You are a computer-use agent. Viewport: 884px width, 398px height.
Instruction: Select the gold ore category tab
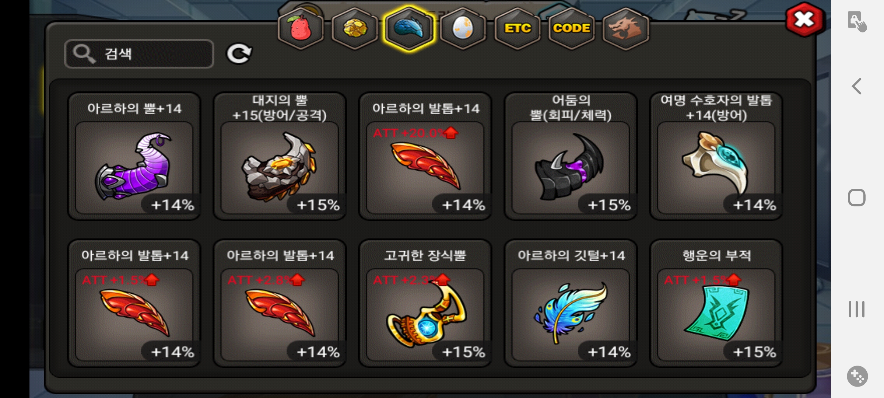[x=355, y=28]
